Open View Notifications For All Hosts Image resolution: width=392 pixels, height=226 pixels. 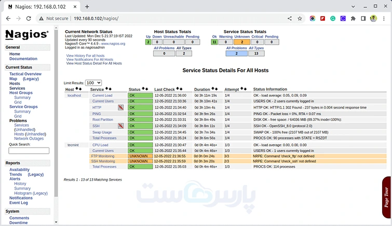90,60
